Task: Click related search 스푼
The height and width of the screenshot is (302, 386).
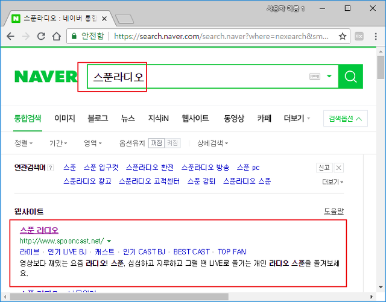Action: 70,168
